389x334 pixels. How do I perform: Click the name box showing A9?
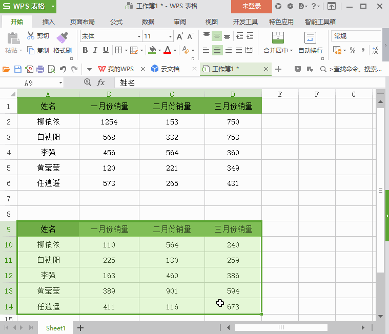point(32,83)
